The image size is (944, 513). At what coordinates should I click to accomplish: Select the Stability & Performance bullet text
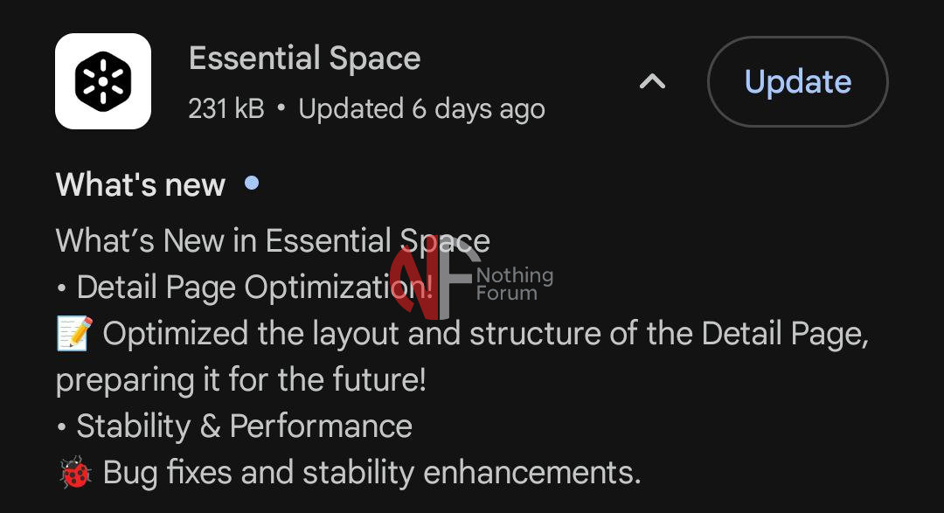pos(244,426)
